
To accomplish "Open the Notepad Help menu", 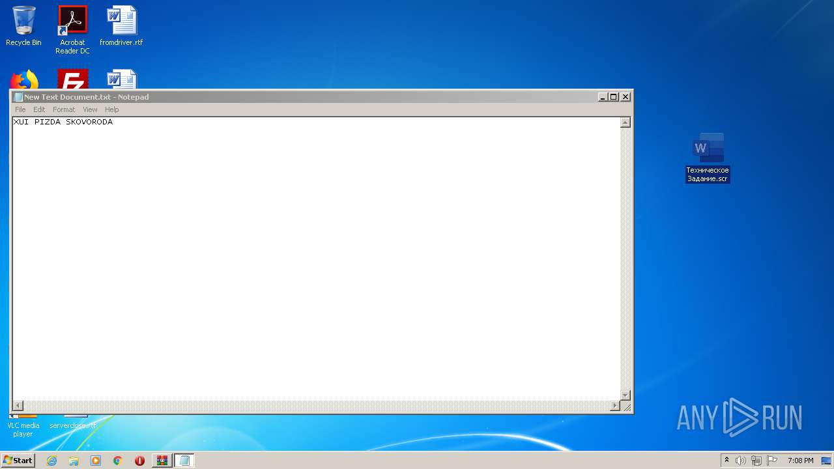I will (x=112, y=109).
